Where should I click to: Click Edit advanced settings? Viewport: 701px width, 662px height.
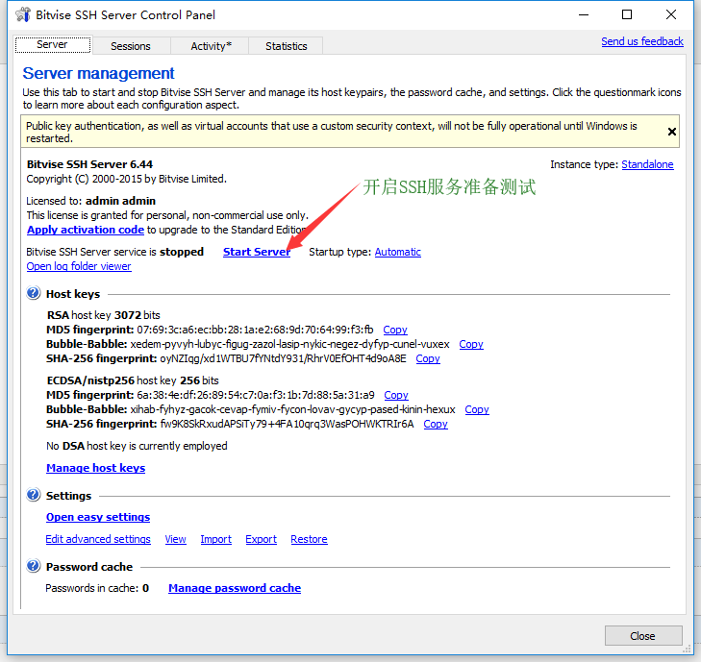pos(98,539)
